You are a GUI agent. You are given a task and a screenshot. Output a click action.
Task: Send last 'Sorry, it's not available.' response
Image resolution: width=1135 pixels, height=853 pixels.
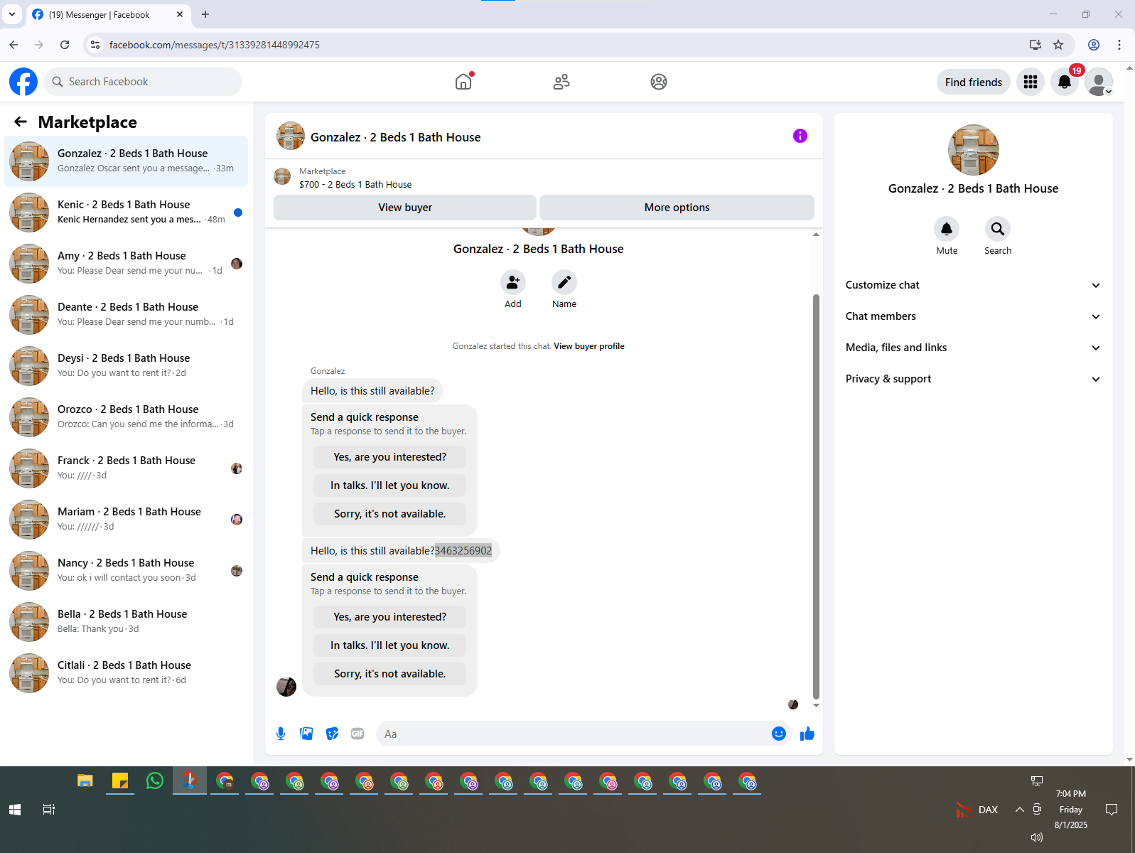pos(390,674)
